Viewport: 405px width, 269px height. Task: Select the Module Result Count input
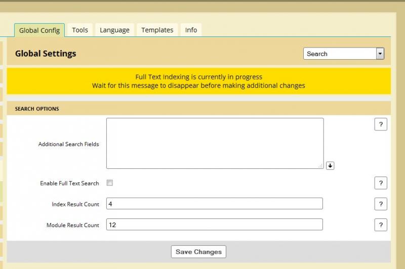[x=215, y=225]
